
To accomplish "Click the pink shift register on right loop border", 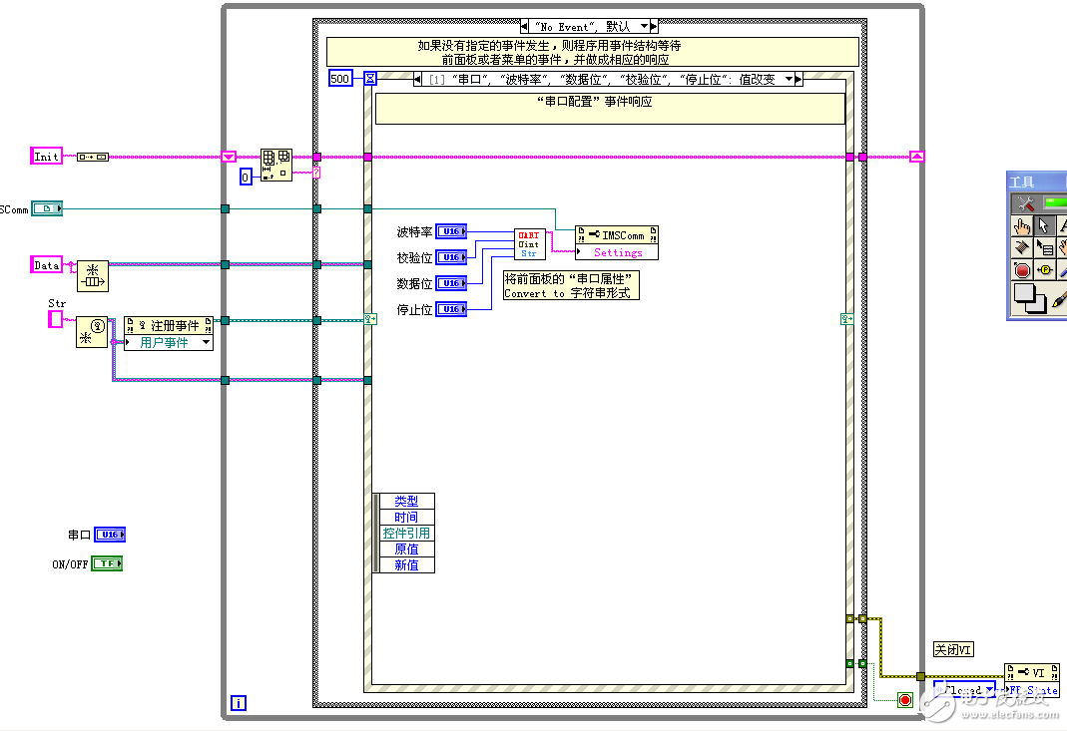I will coord(917,158).
